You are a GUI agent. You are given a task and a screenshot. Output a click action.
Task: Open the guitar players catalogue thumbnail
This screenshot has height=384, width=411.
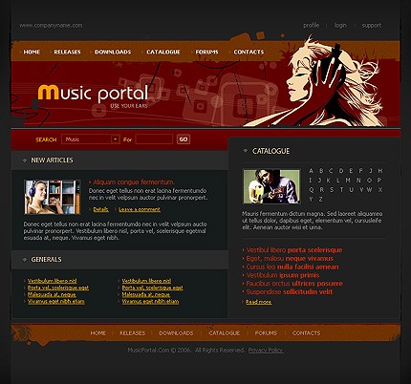pos(271,186)
